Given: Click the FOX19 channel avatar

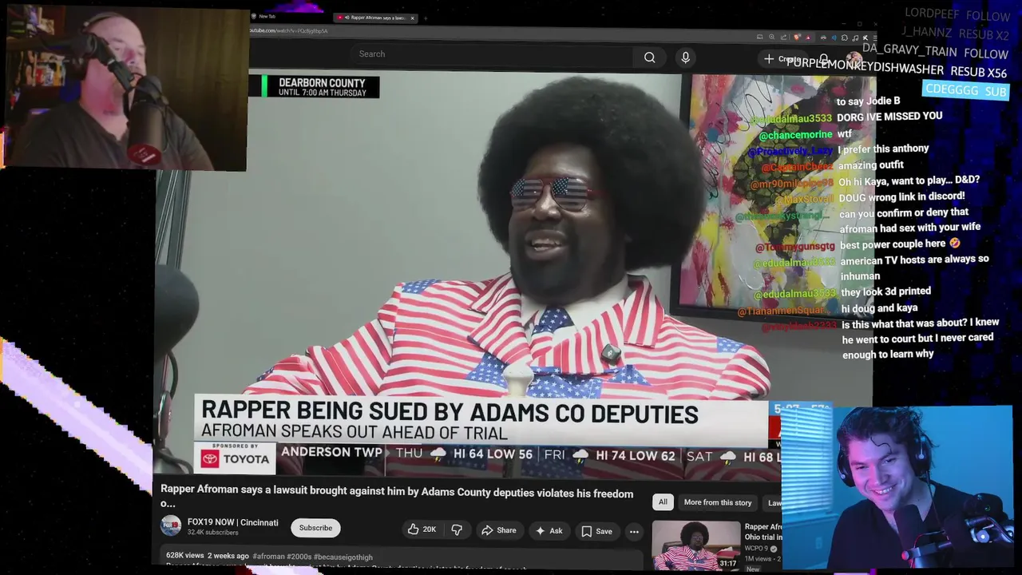Looking at the screenshot, I should tap(171, 526).
